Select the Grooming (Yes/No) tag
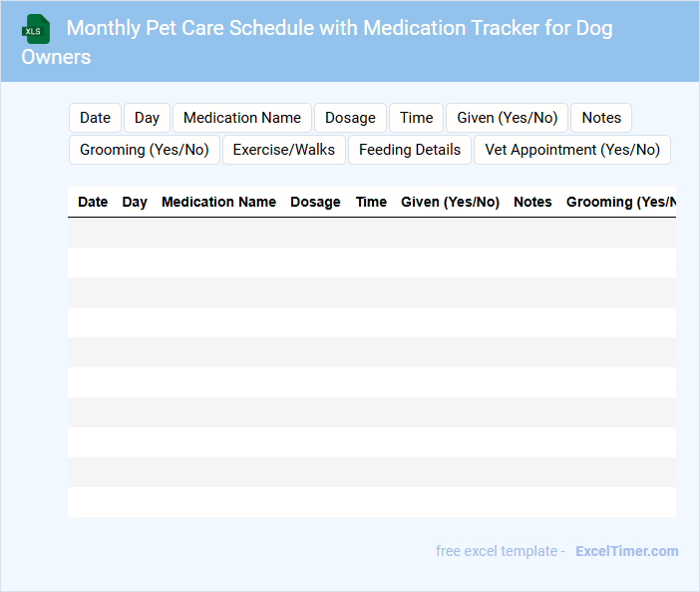 click(145, 150)
